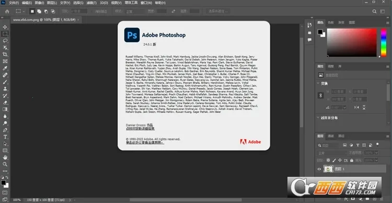Viewport: 392px width, 203px height.
Task: Close the www.x6d.com.png document tab
Action: point(78,19)
